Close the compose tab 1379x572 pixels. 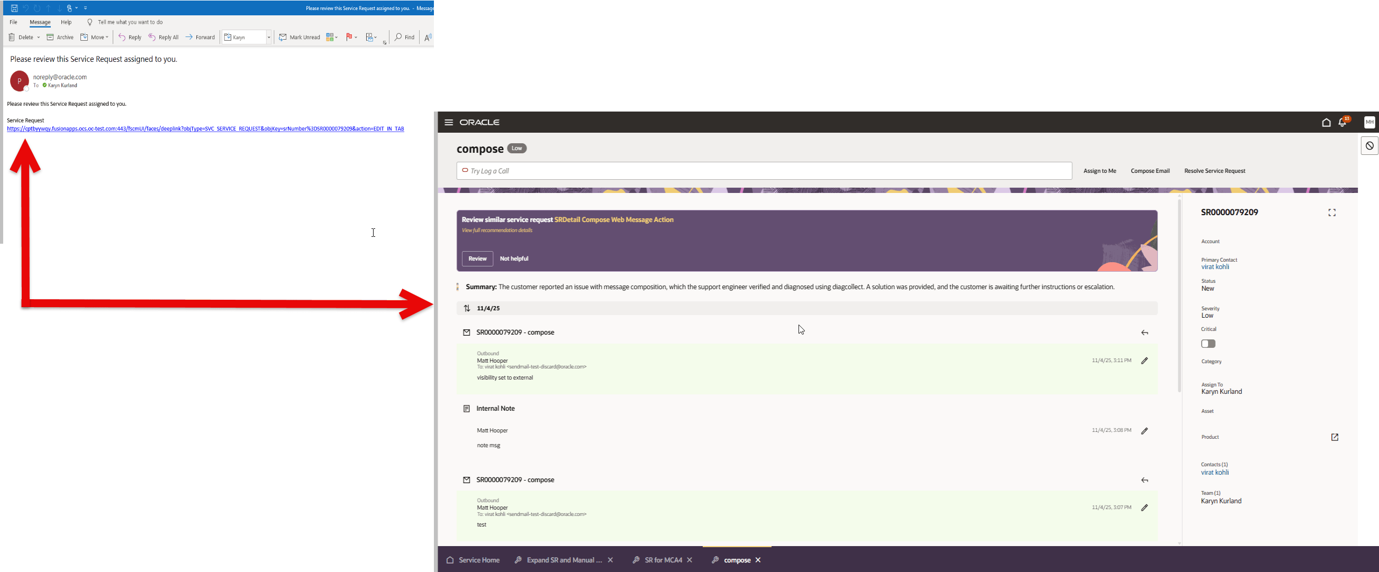click(757, 560)
